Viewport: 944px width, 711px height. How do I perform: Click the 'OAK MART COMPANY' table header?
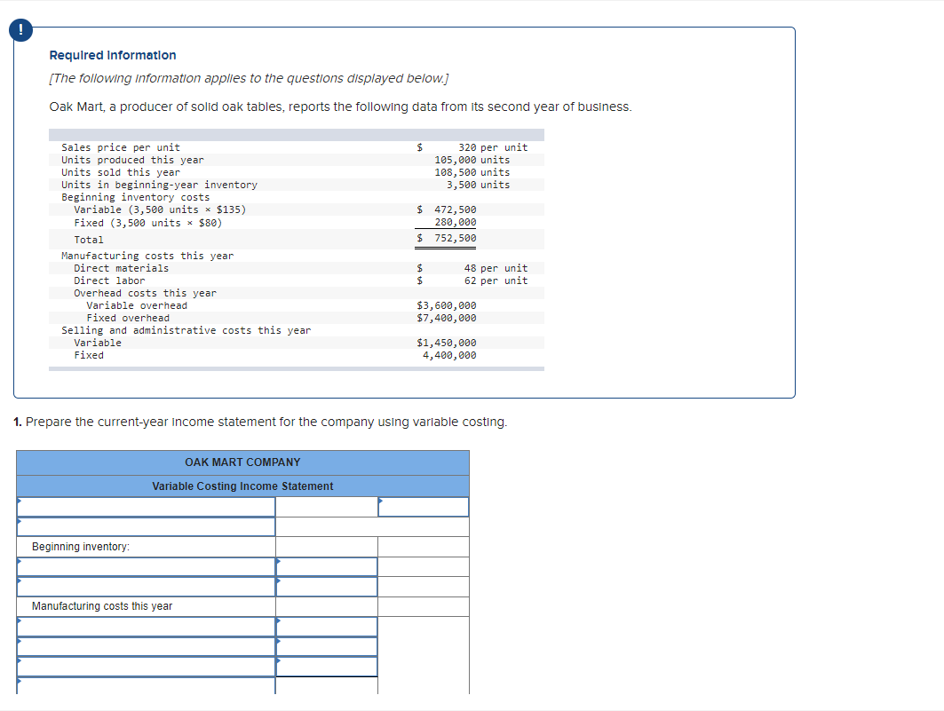(242, 462)
